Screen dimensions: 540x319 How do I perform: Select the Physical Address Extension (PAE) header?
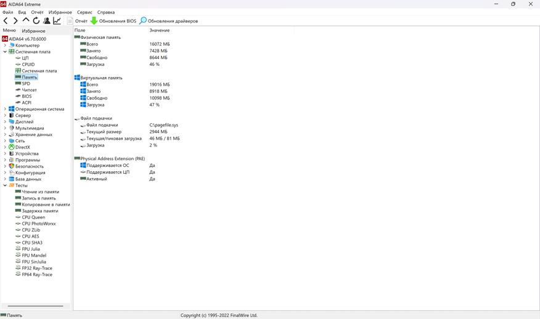click(112, 159)
